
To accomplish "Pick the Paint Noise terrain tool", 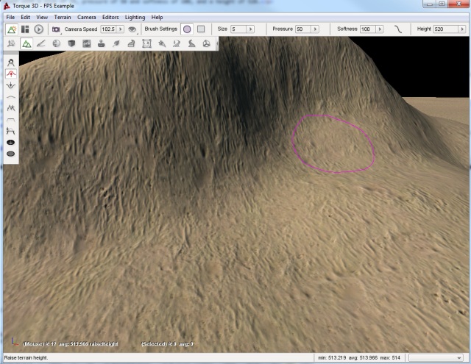I will point(11,107).
